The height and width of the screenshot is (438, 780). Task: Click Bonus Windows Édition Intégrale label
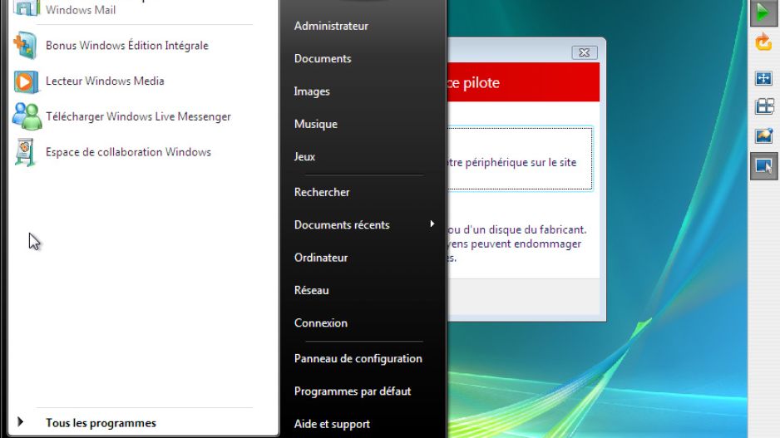click(x=127, y=45)
